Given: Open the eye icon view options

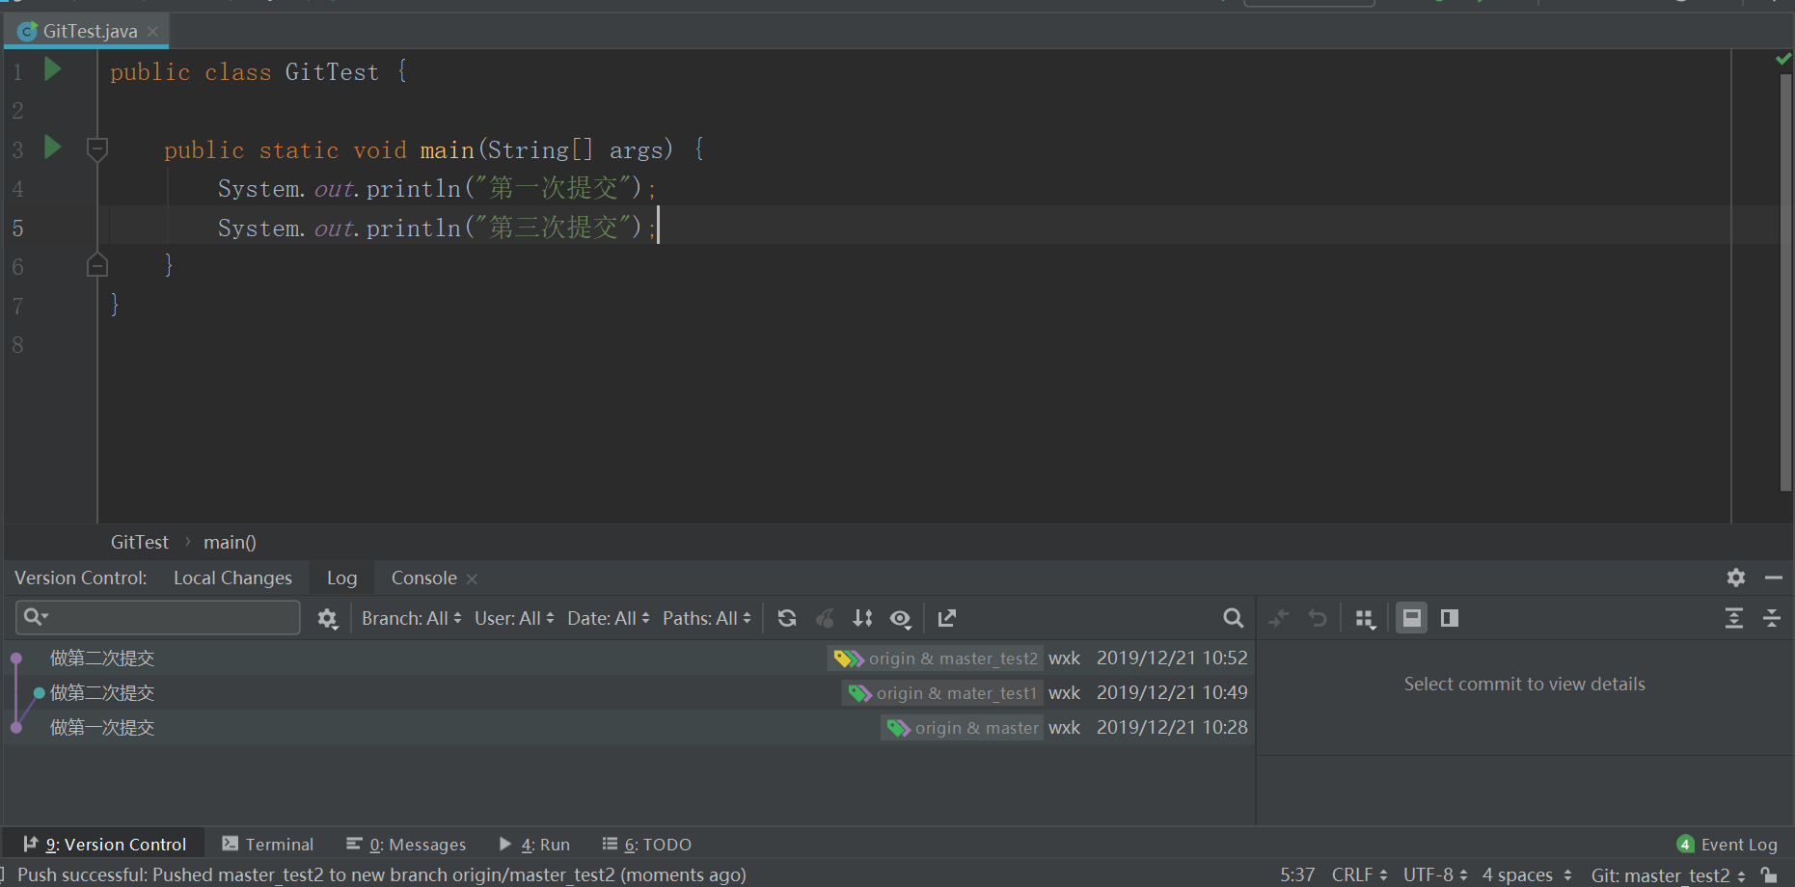Looking at the screenshot, I should click(x=901, y=619).
